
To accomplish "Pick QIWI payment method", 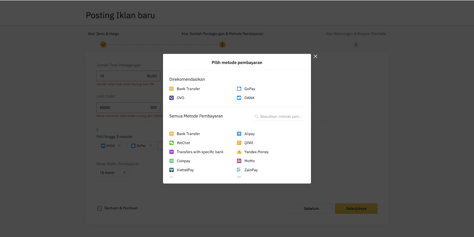I will (x=249, y=143).
